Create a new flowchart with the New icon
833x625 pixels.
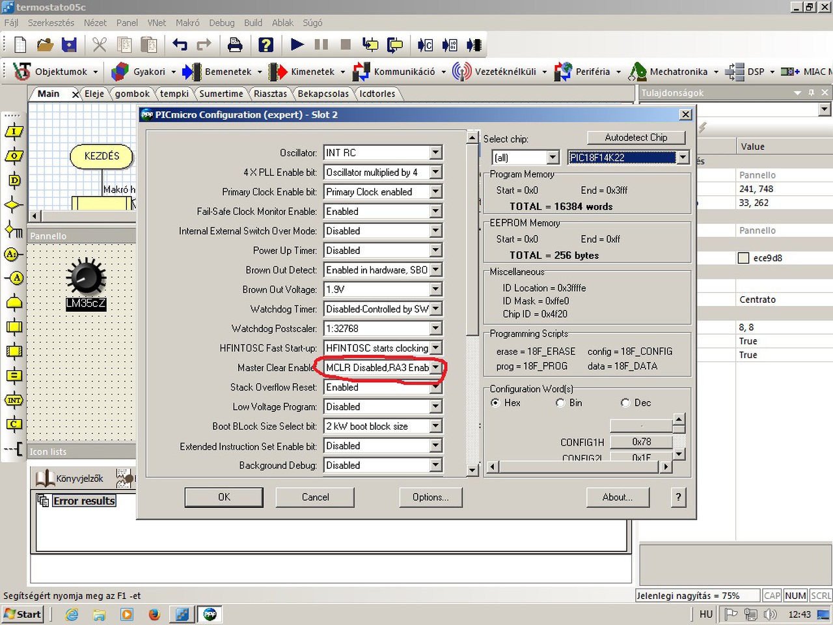click(20, 45)
